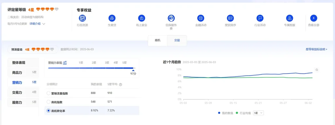Click the 近1个月趋势 chart title

click(x=172, y=62)
